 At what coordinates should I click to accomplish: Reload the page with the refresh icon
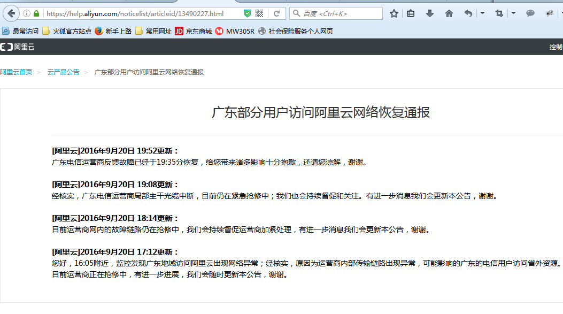click(276, 14)
